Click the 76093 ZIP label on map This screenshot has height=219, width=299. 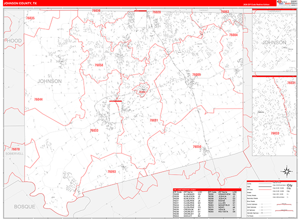[112, 172]
